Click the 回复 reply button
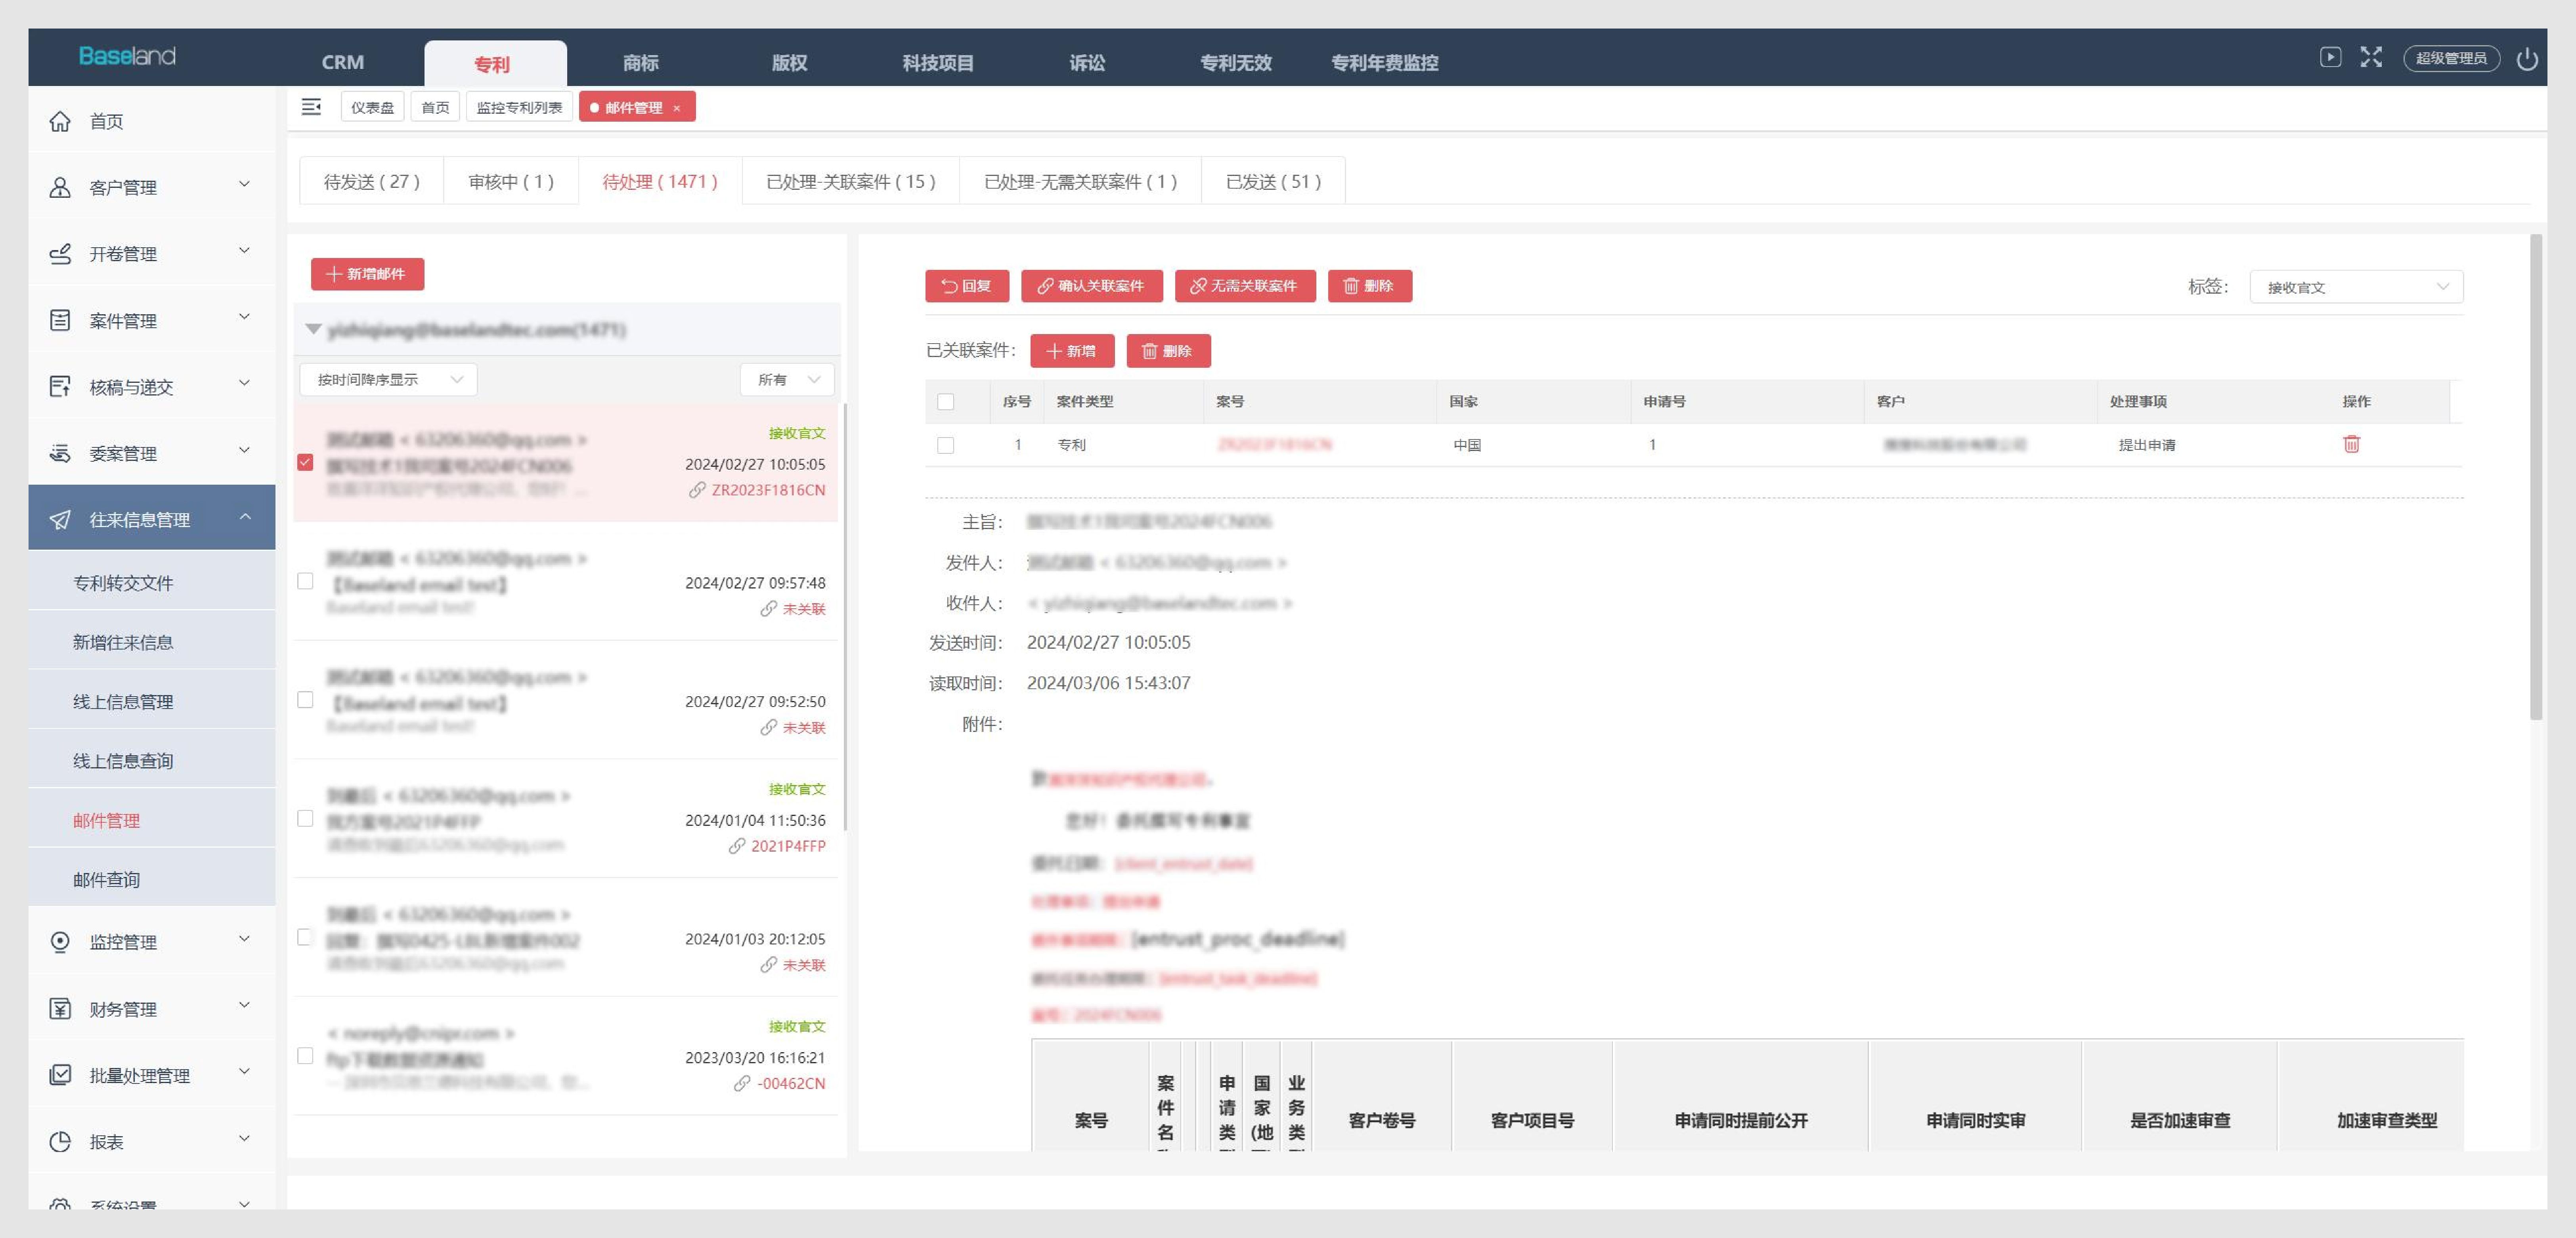 coord(967,286)
